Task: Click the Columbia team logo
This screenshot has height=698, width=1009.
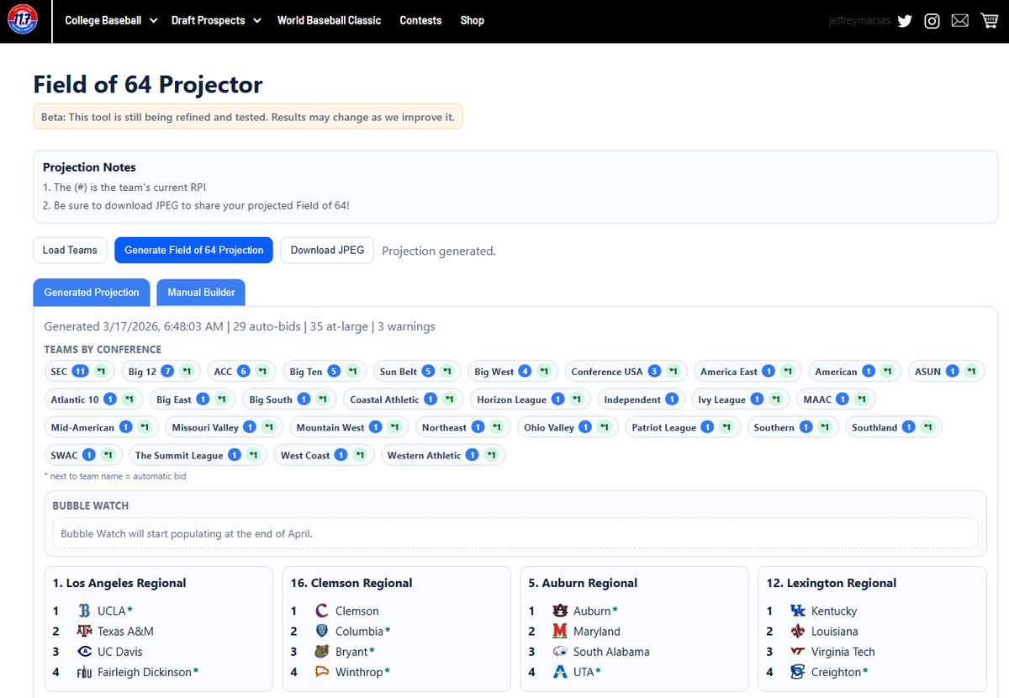Action: [322, 632]
